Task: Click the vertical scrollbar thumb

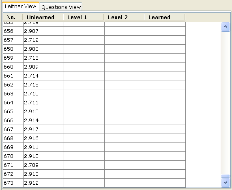Action: [x=226, y=176]
